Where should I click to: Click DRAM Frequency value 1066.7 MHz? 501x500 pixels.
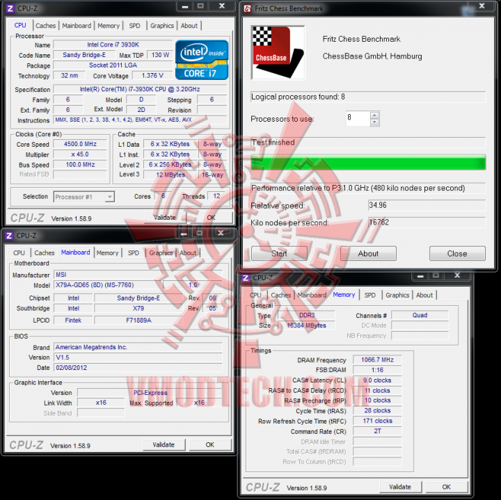click(x=377, y=360)
